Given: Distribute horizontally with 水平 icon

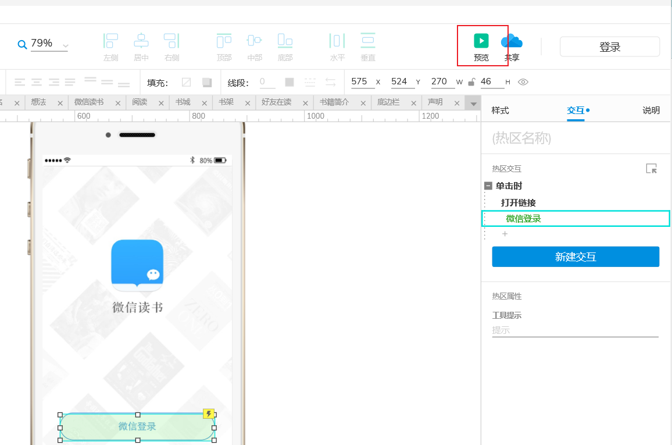Looking at the screenshot, I should (337, 41).
